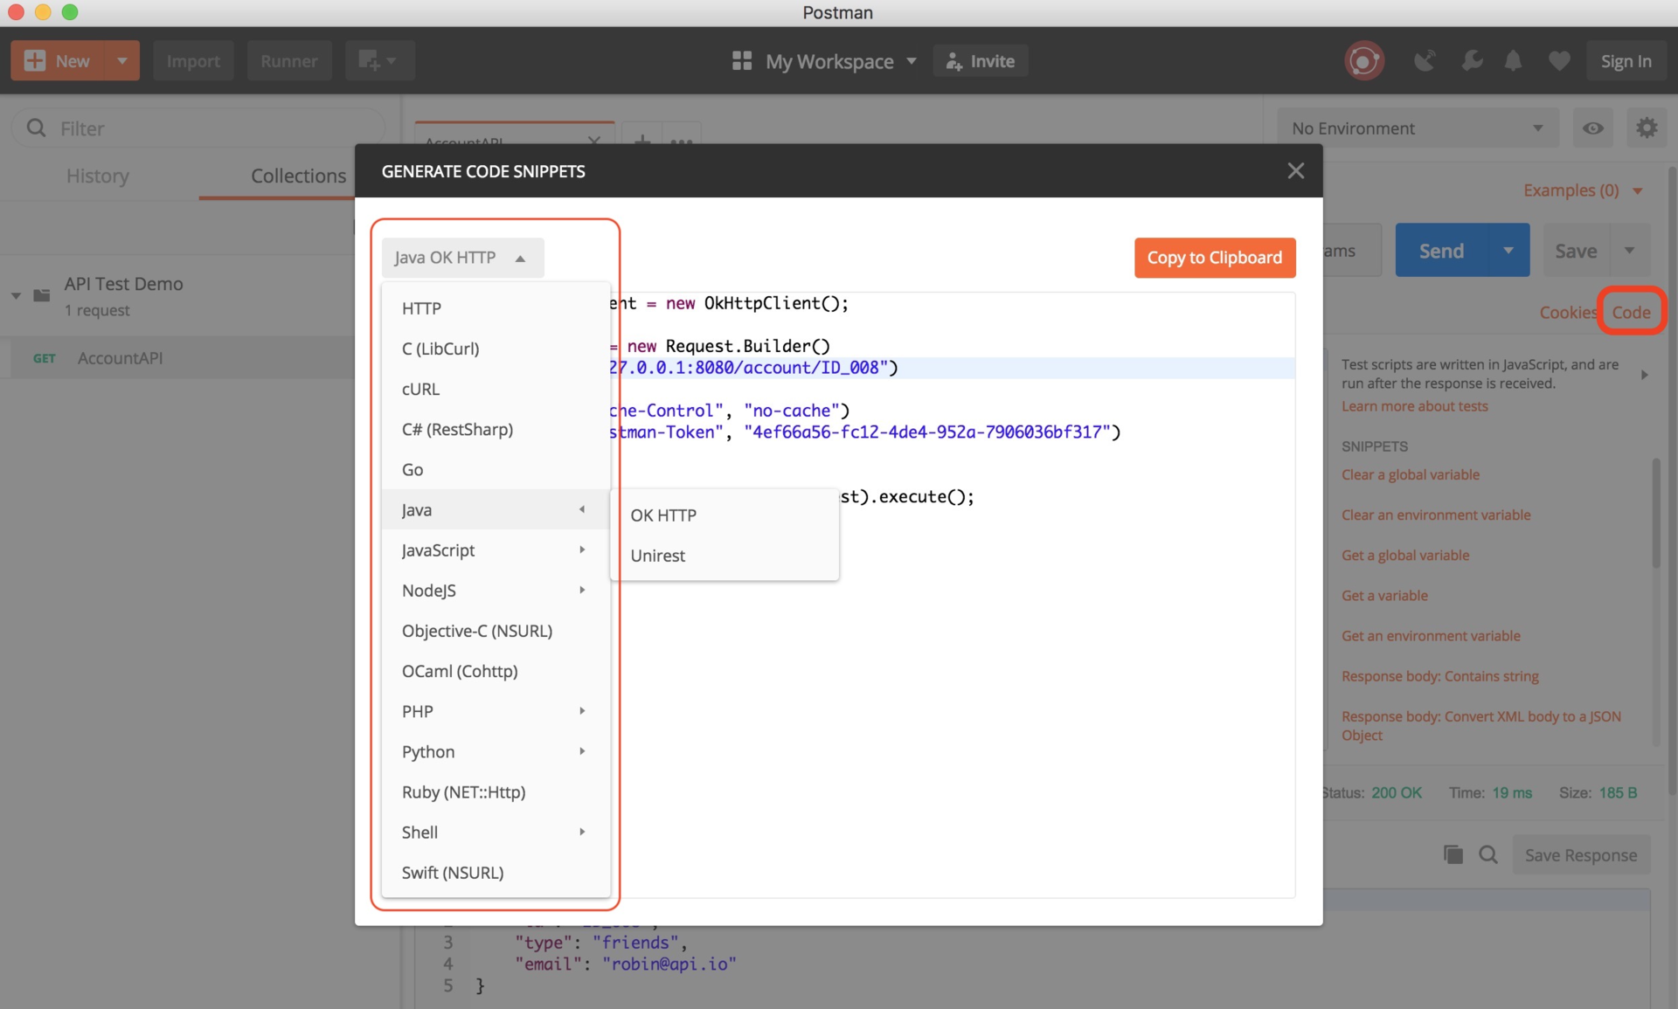Open settings wrench icon
The height and width of the screenshot is (1009, 1678).
1472,61
